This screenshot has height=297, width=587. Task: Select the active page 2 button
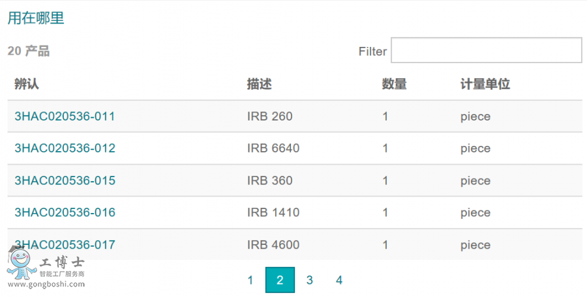click(x=280, y=280)
